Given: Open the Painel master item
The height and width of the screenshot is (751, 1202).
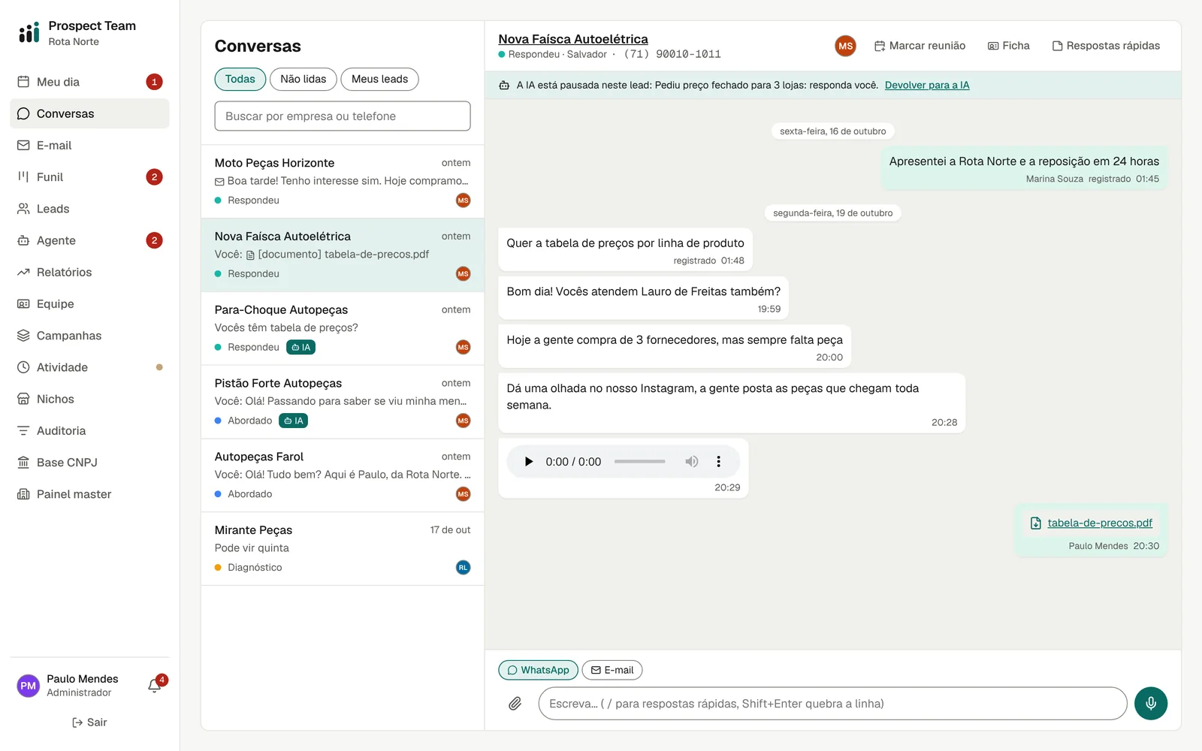Looking at the screenshot, I should tap(89, 494).
